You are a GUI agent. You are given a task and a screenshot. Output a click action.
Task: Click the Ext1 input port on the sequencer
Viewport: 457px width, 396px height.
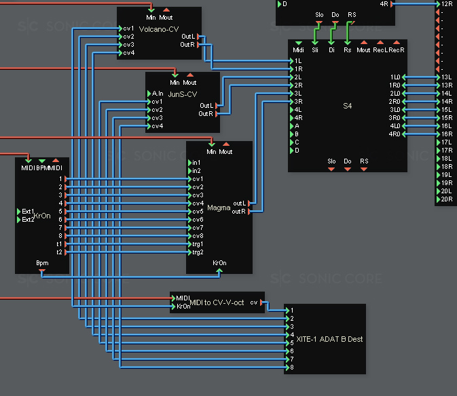pos(19,212)
